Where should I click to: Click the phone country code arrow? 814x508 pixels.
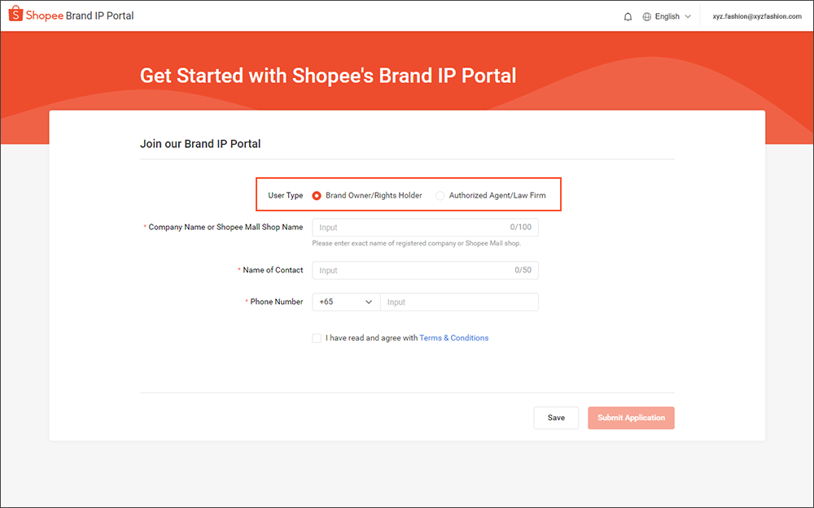click(368, 302)
